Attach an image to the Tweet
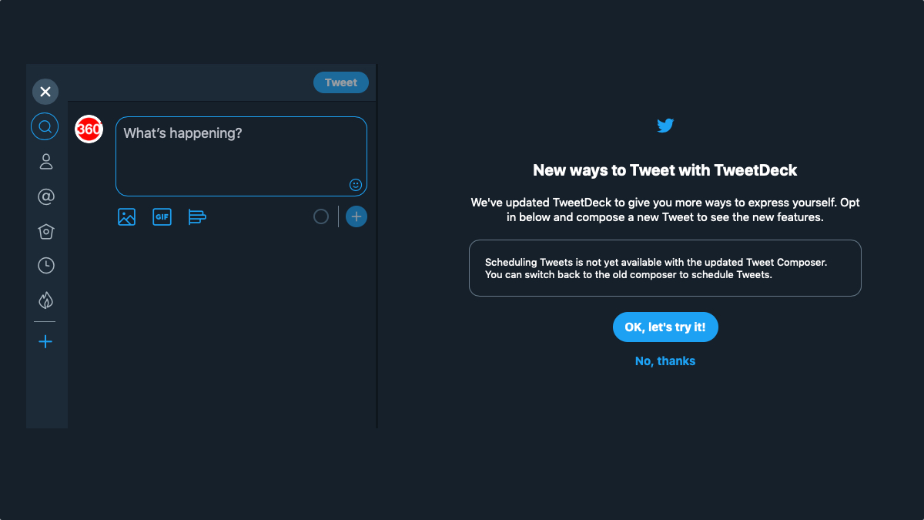 (126, 217)
